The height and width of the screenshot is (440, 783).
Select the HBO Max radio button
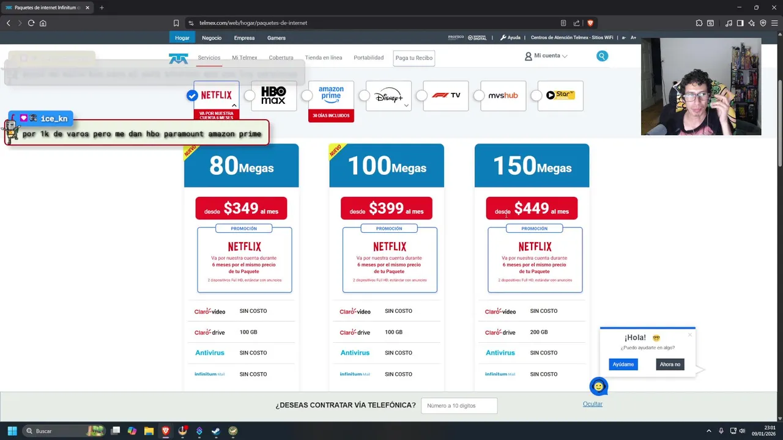coord(250,95)
